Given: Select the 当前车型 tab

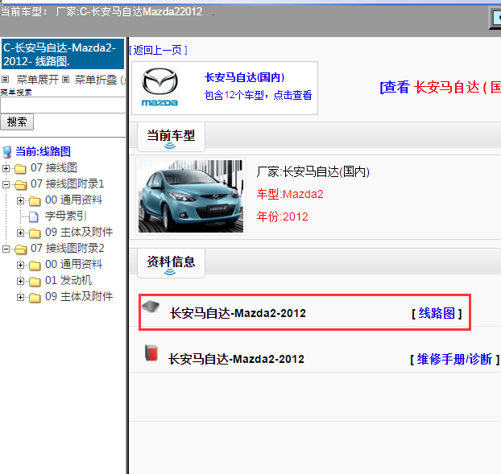Looking at the screenshot, I should tap(171, 137).
